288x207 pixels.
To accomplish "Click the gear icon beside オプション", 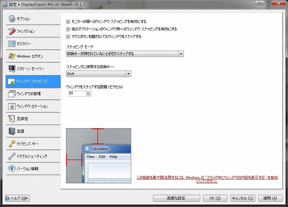I will pyautogui.click(x=12, y=19).
